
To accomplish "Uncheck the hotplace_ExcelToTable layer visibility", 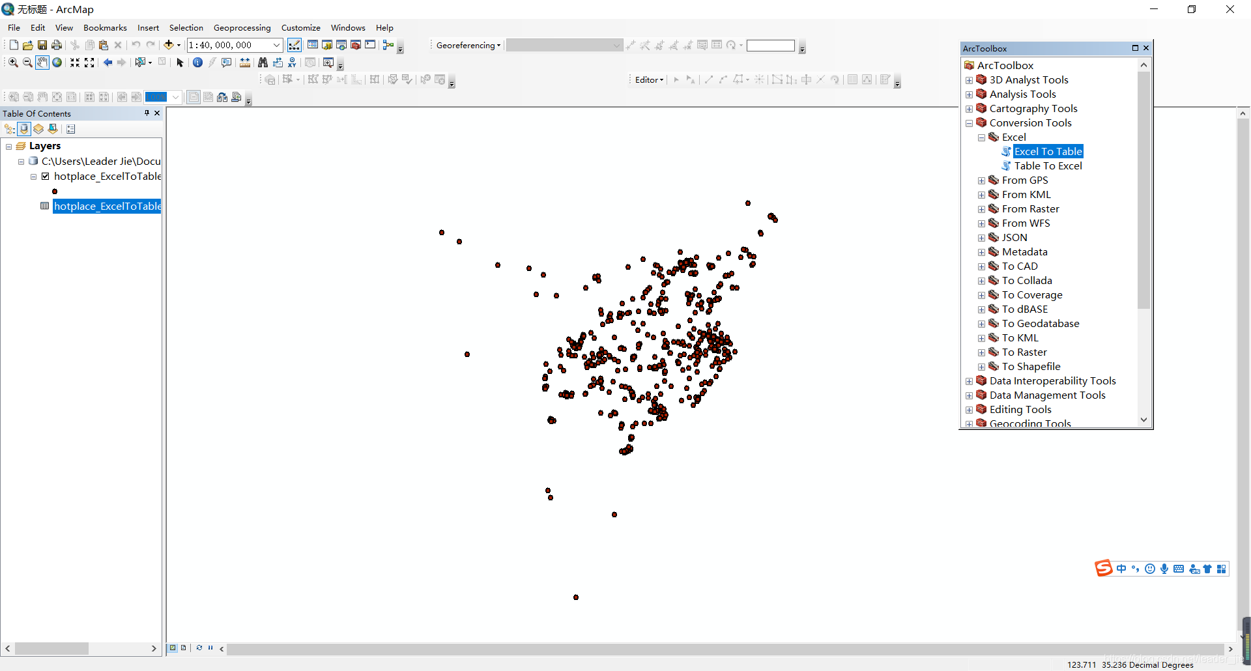I will click(x=46, y=177).
